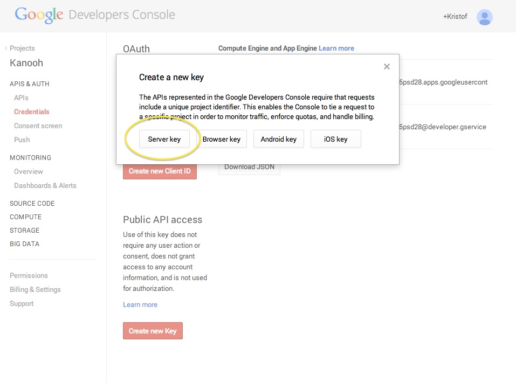516x383 pixels.
Task: Go back via Projects chevron
Action: click(6, 48)
